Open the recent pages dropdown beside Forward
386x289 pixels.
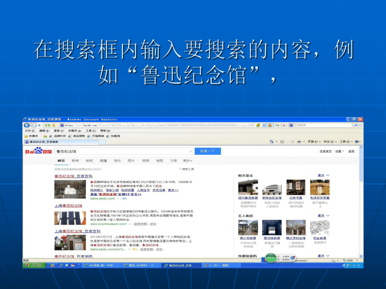(x=39, y=125)
